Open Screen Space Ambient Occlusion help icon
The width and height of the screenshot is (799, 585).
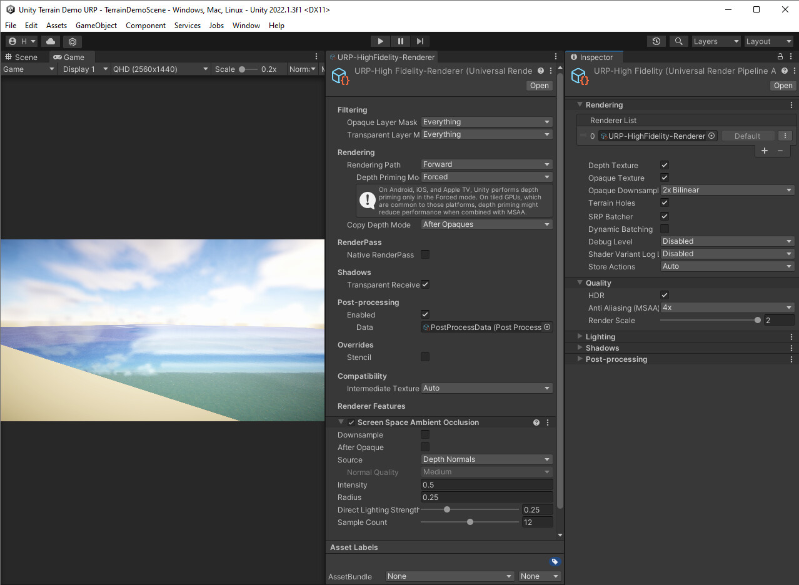tap(536, 422)
